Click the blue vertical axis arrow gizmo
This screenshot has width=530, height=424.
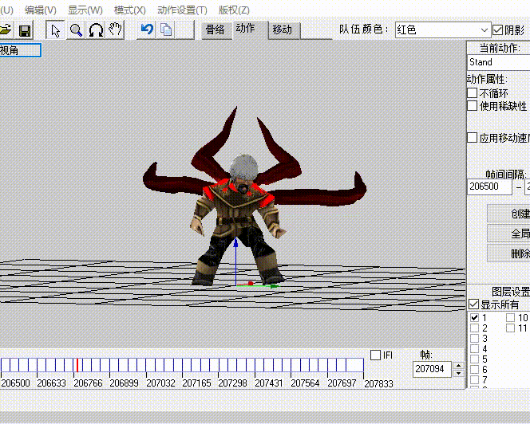pyautogui.click(x=235, y=260)
